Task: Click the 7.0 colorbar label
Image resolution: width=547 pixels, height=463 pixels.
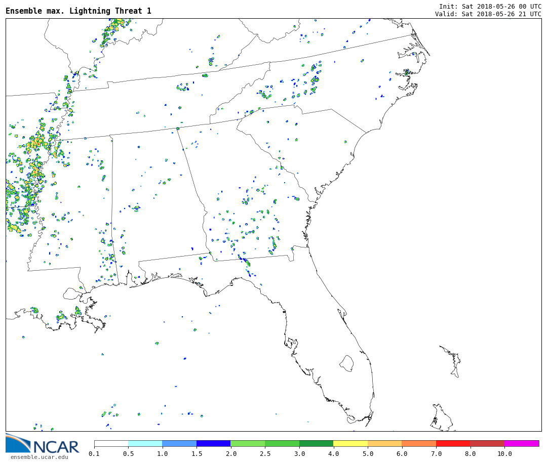Action: 436,453
